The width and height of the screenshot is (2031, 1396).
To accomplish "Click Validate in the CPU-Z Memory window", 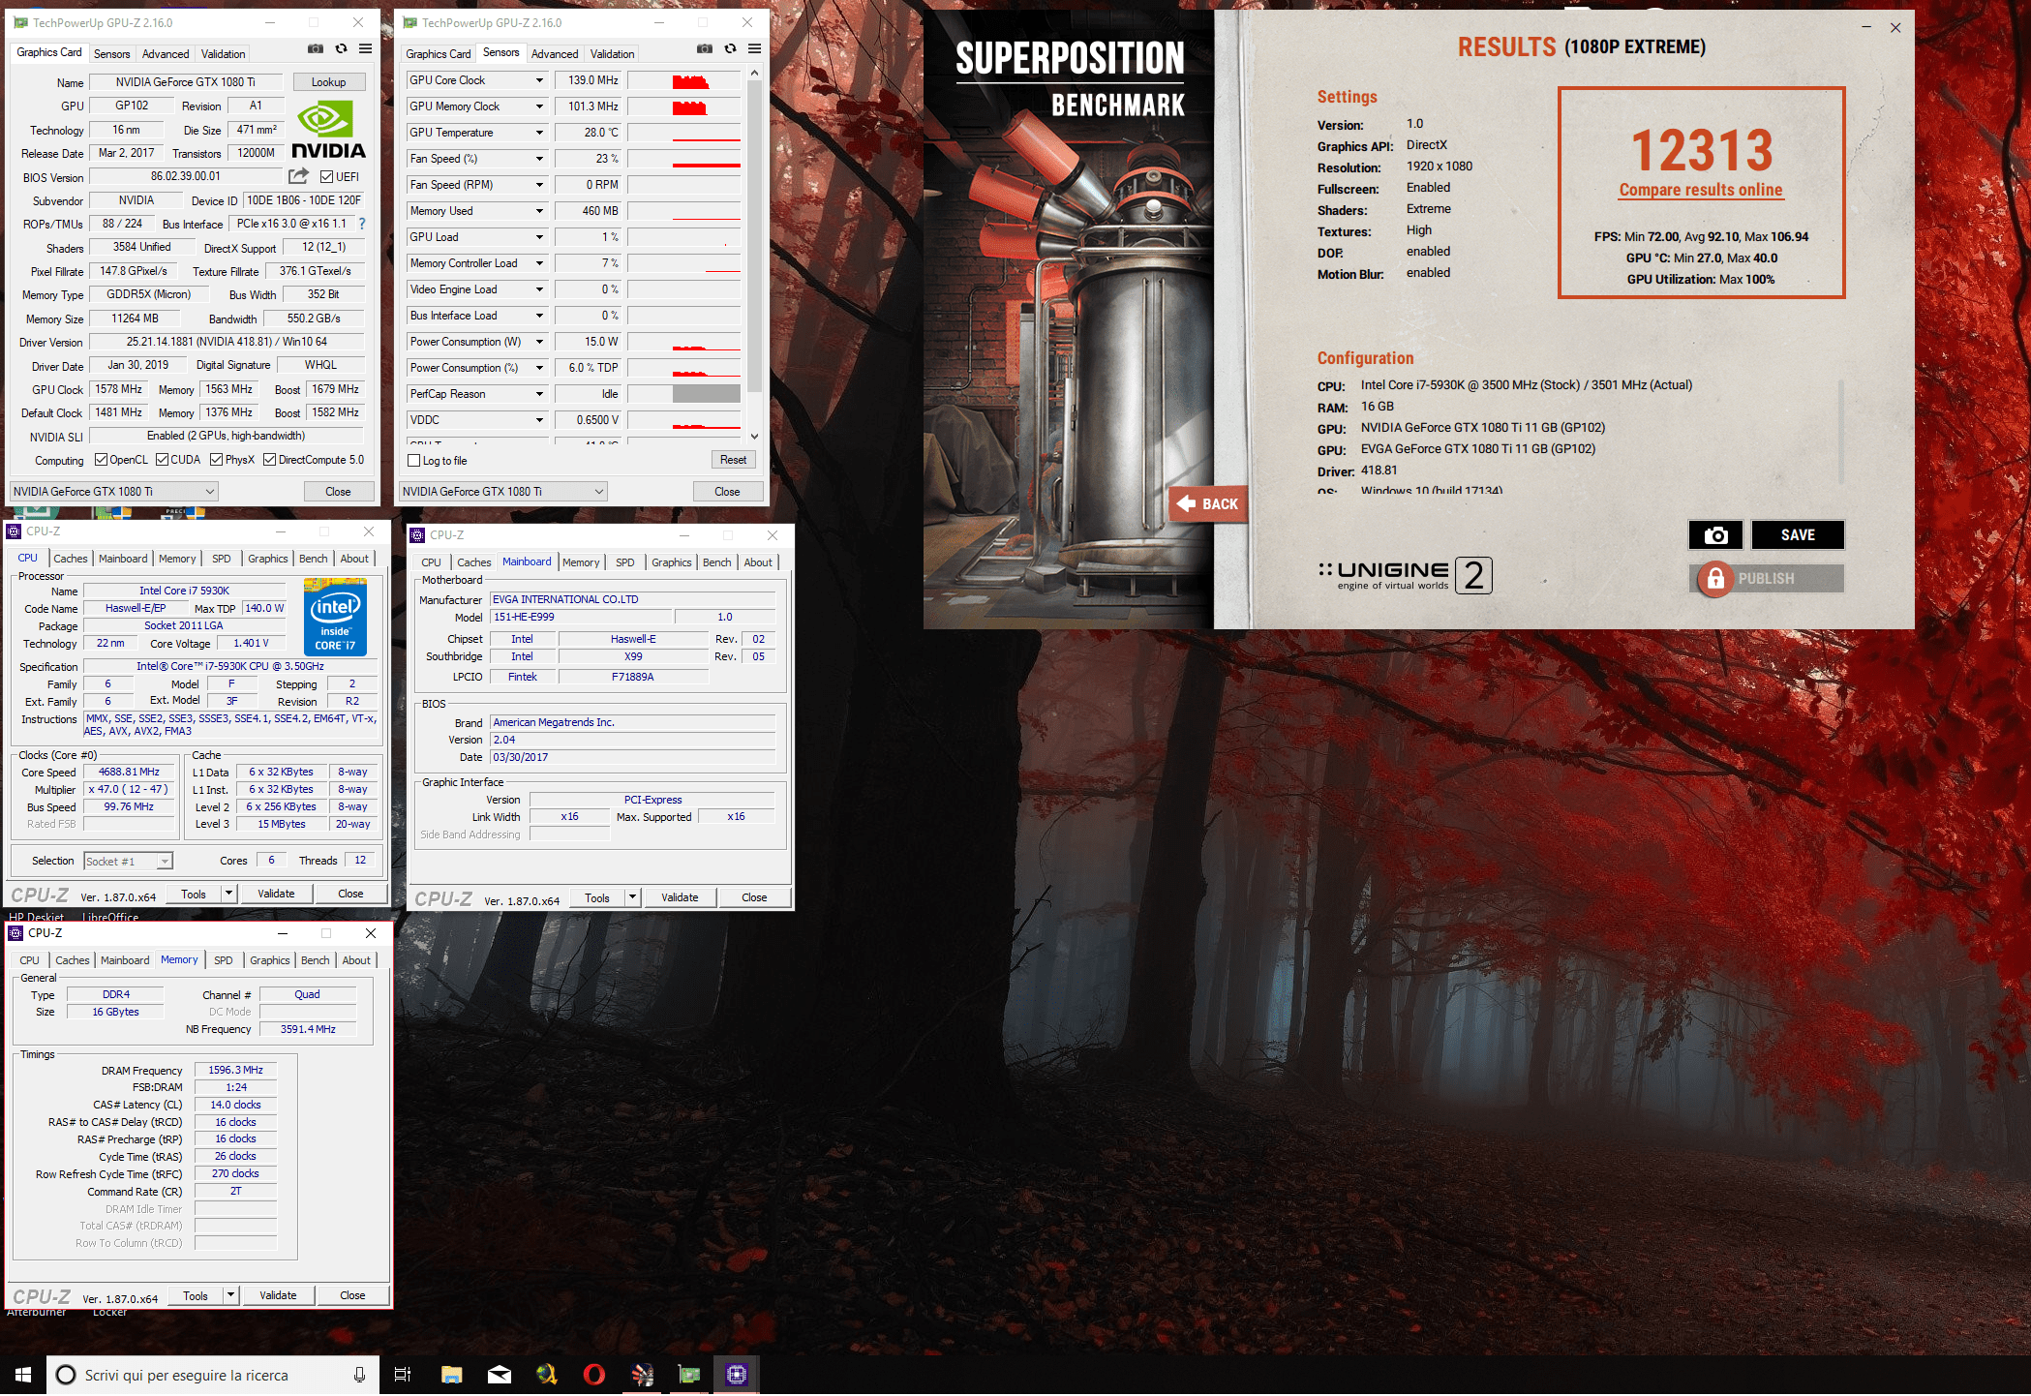I will click(x=278, y=1295).
